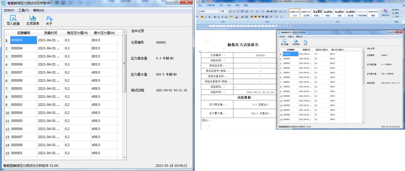This screenshot has width=405, height=171.
Task: Open 文件(F) menu in the large left window
Action: (9, 10)
